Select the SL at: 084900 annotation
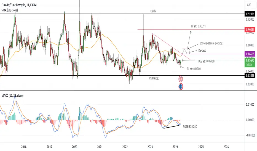 tap(194, 69)
